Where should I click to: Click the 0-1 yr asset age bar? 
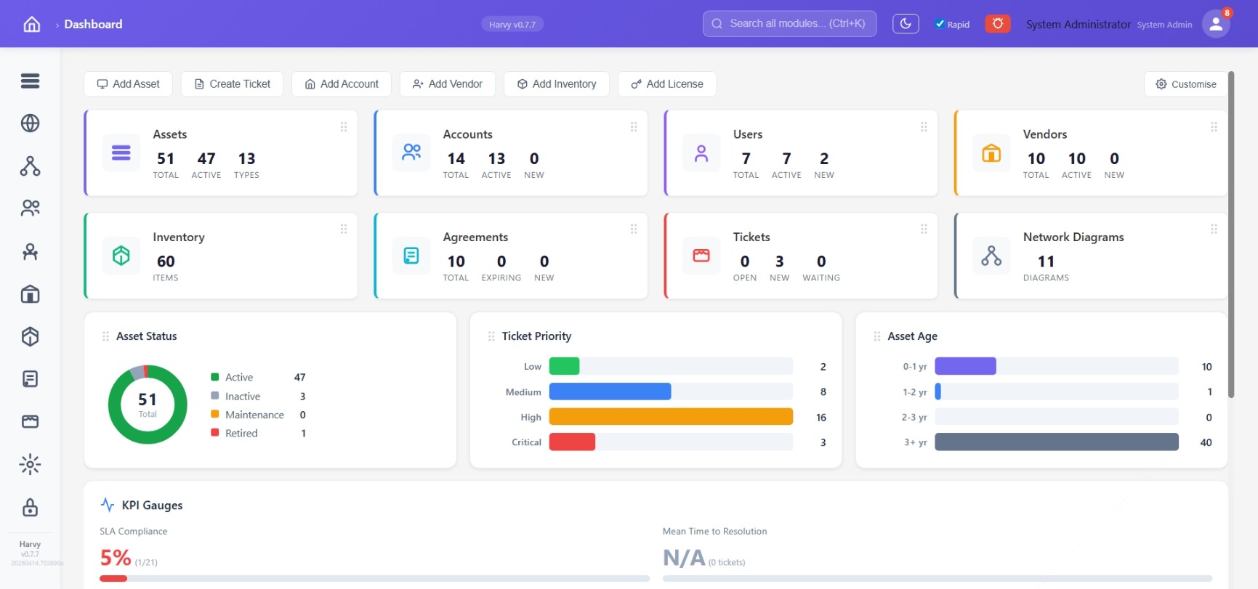[965, 367]
